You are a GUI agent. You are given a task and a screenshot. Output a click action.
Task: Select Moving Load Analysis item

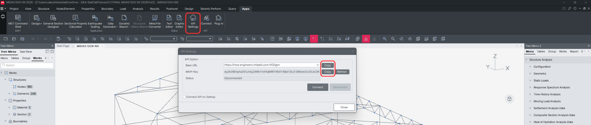click(547, 101)
